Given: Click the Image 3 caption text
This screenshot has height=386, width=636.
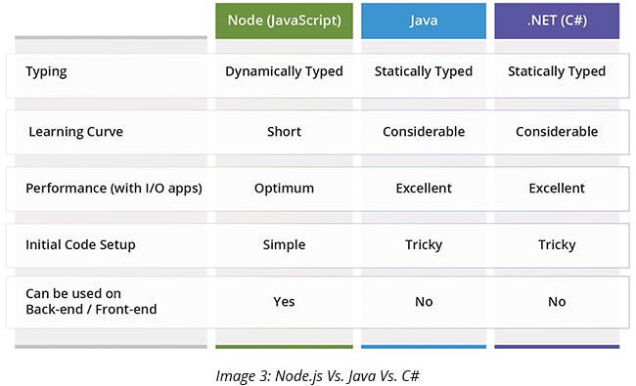Looking at the screenshot, I should (x=318, y=376).
